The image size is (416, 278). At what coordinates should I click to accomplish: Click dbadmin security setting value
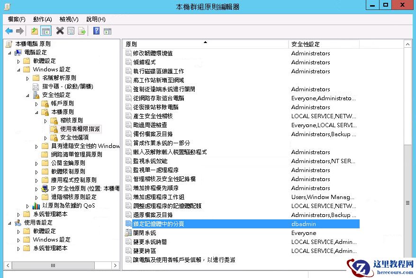304,224
